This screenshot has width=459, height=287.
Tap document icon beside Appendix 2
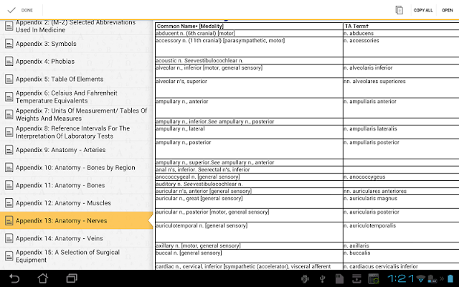click(9, 27)
